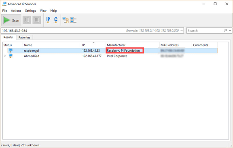233x148 pixels.
Task: Open the IP range history dropdown
Action: click(182, 30)
